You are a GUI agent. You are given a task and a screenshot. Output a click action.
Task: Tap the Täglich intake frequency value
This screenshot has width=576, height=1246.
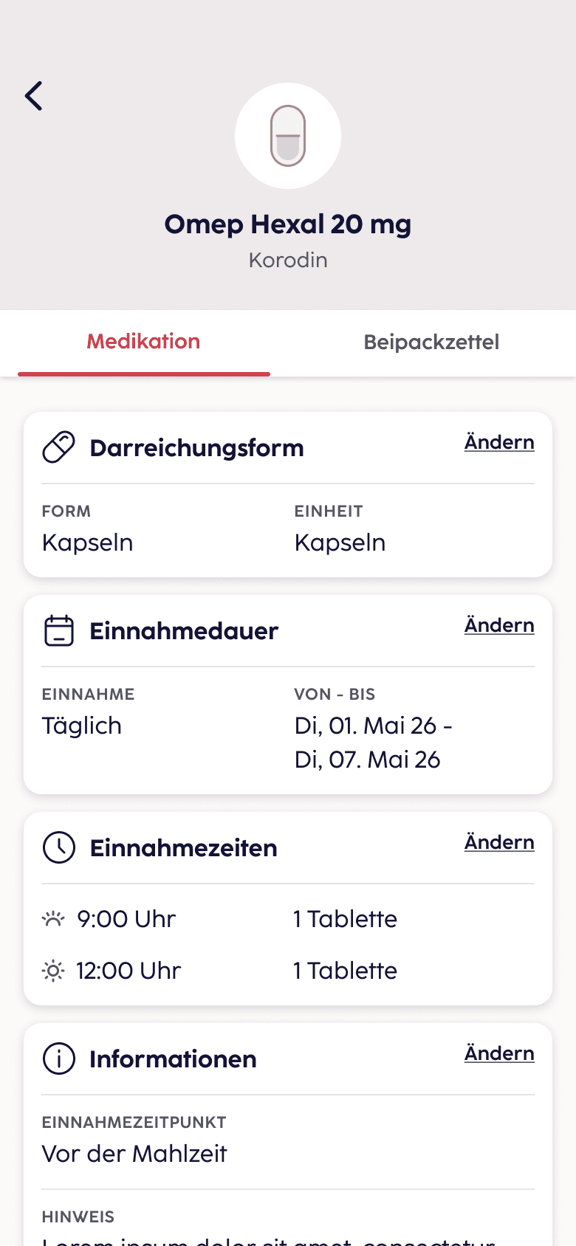point(82,726)
